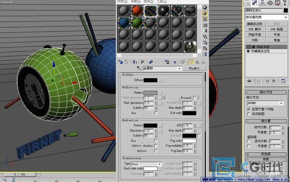Expand the 可编辑多边形 stack entry

tap(248, 51)
